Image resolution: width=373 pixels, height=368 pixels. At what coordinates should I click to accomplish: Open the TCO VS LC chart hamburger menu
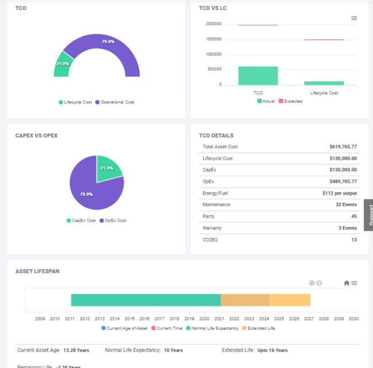tap(354, 18)
